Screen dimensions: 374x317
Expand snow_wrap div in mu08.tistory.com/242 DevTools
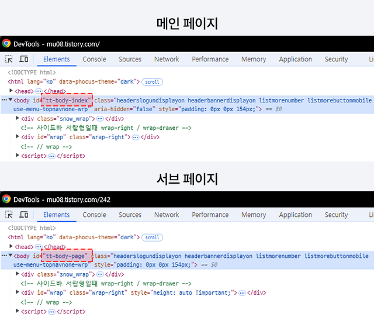(17, 274)
